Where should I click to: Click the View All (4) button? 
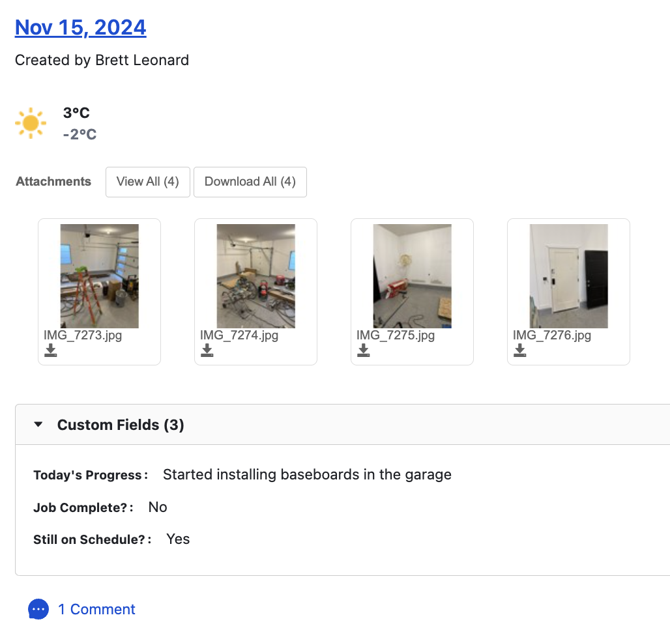click(x=148, y=182)
